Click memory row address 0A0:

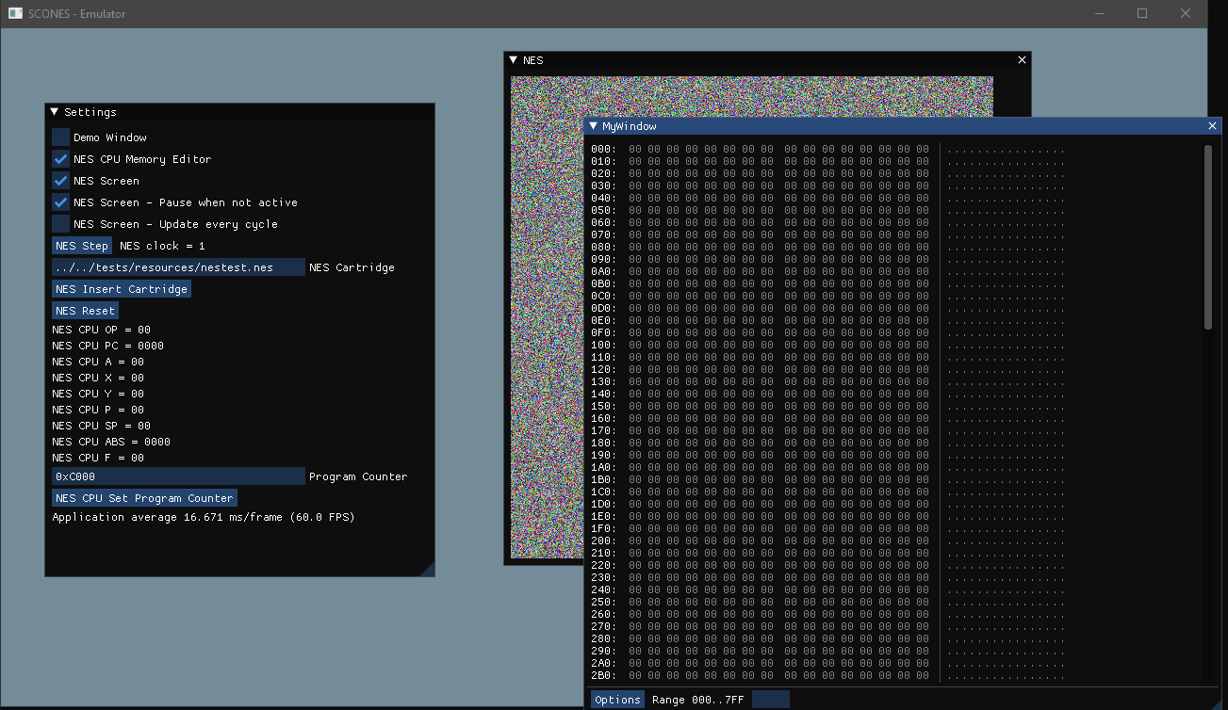click(x=603, y=271)
